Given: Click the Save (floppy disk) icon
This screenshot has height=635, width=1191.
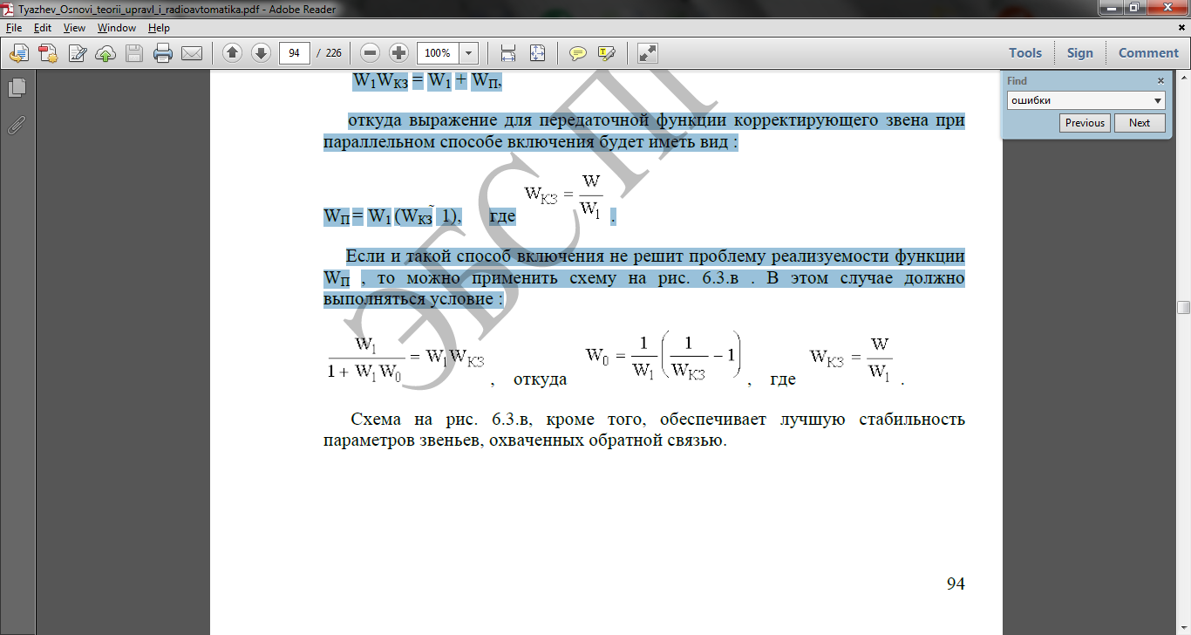Looking at the screenshot, I should (x=134, y=53).
